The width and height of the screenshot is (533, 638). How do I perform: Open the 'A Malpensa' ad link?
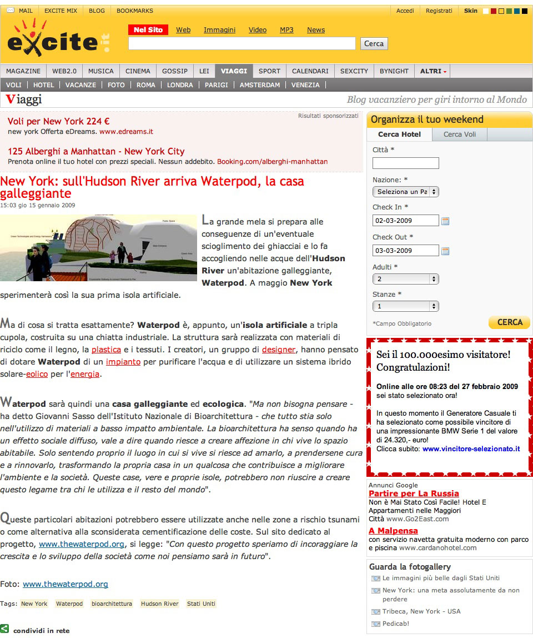[x=393, y=531]
